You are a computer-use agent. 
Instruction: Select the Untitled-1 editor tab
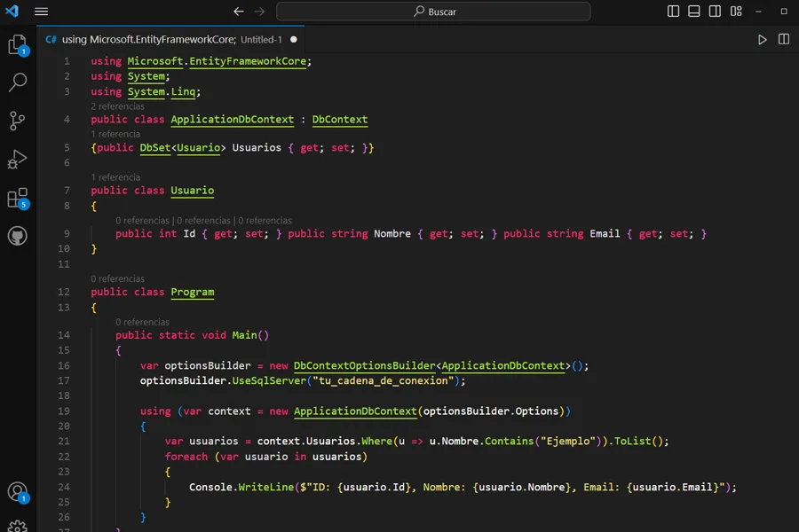pos(170,39)
